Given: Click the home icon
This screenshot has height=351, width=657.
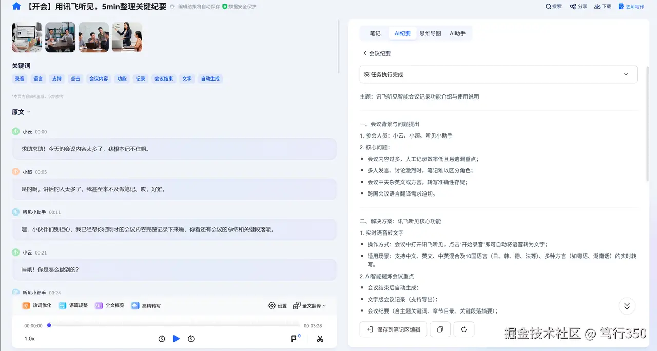Looking at the screenshot, I should coord(16,7).
